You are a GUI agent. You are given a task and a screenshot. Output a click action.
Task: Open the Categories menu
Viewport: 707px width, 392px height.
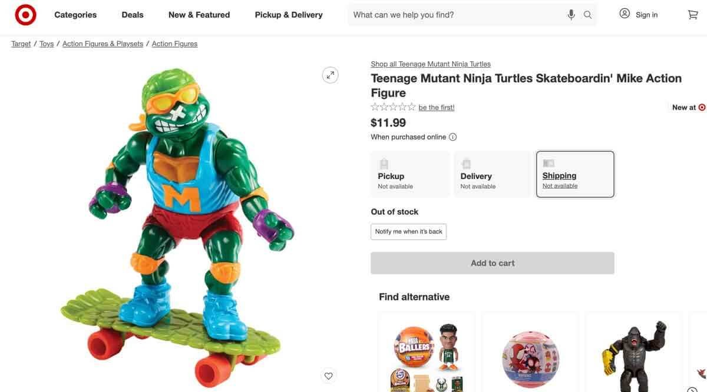coord(75,14)
